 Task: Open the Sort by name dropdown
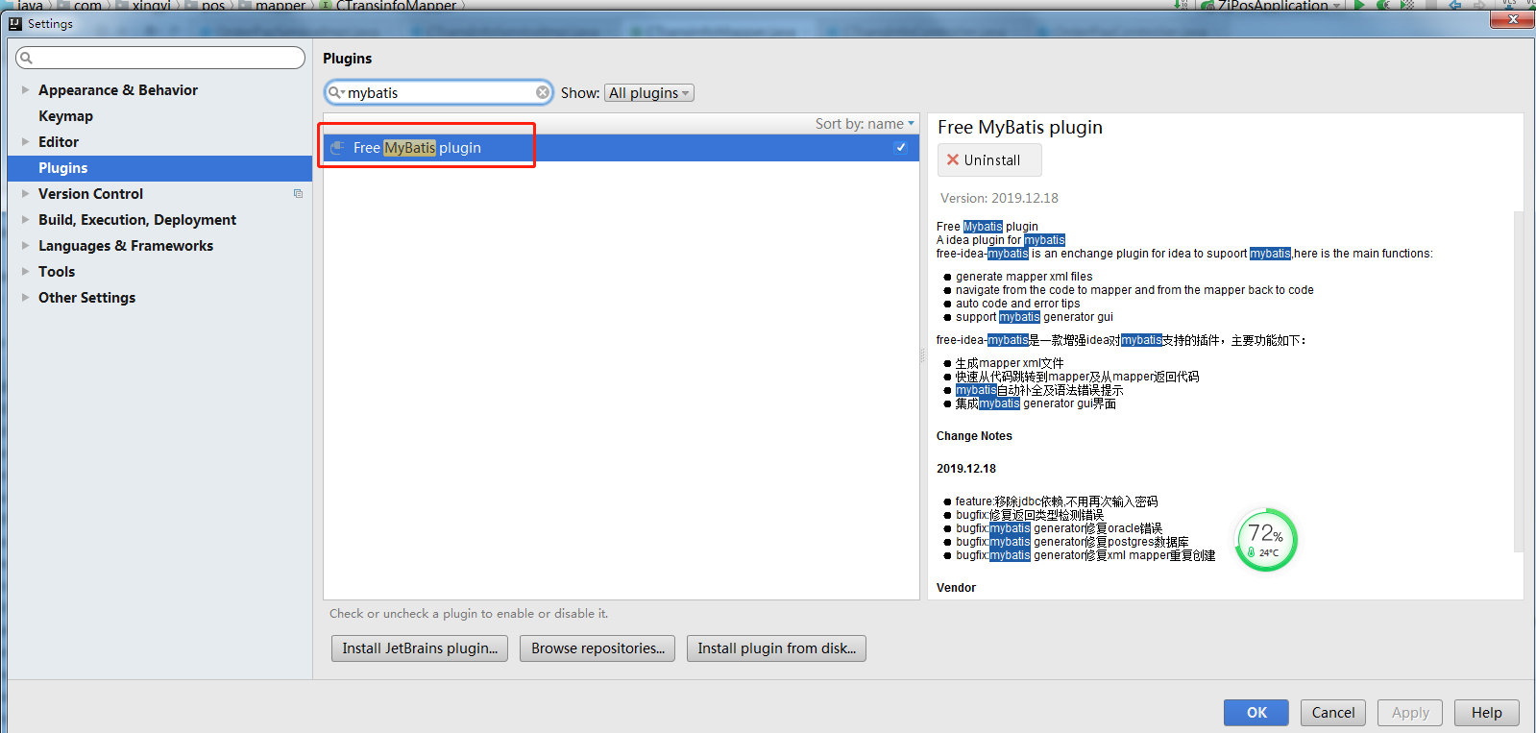coord(865,124)
